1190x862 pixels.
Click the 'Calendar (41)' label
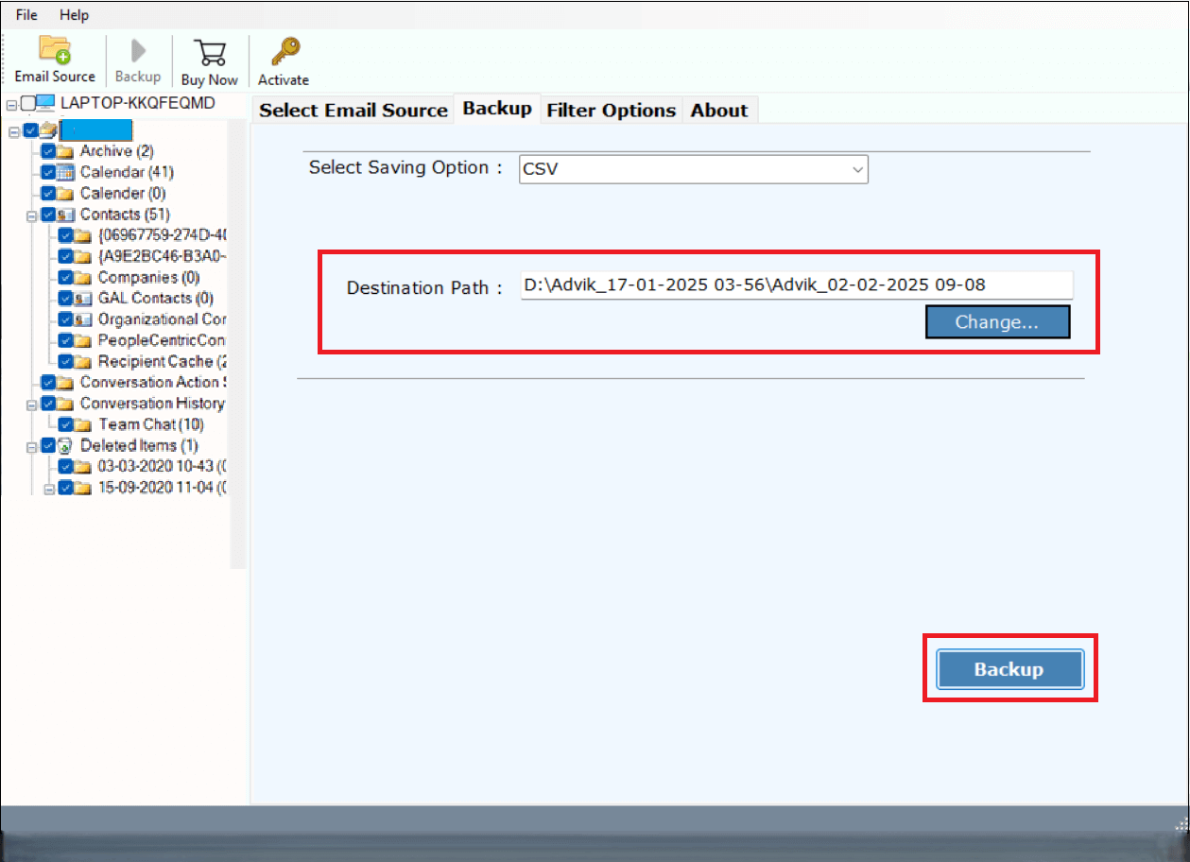(x=127, y=172)
